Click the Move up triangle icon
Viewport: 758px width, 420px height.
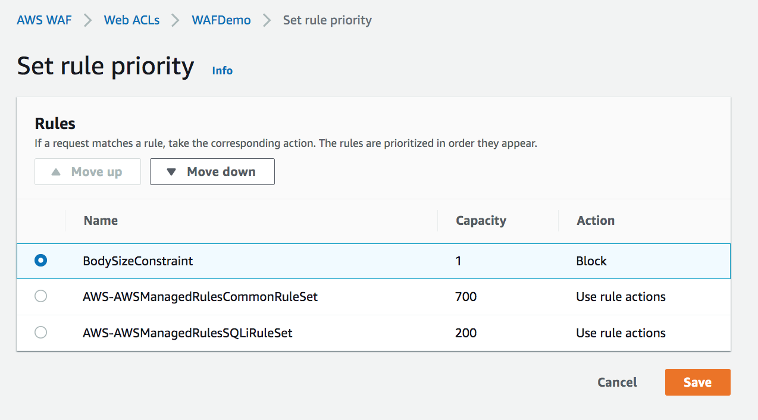pyautogui.click(x=56, y=172)
